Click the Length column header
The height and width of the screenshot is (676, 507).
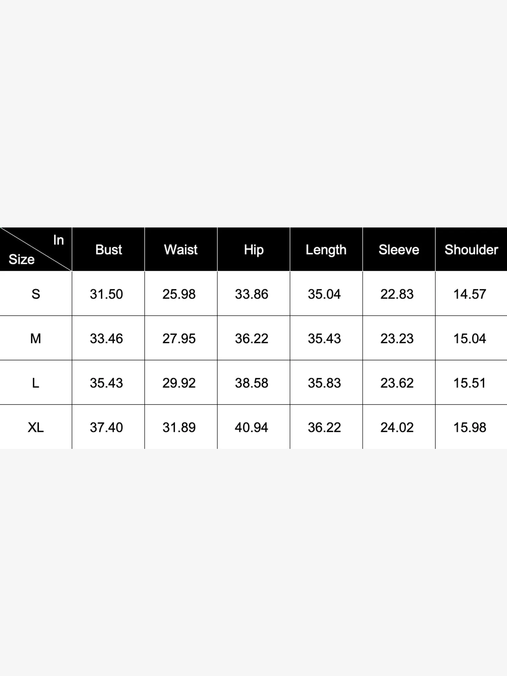[326, 250]
